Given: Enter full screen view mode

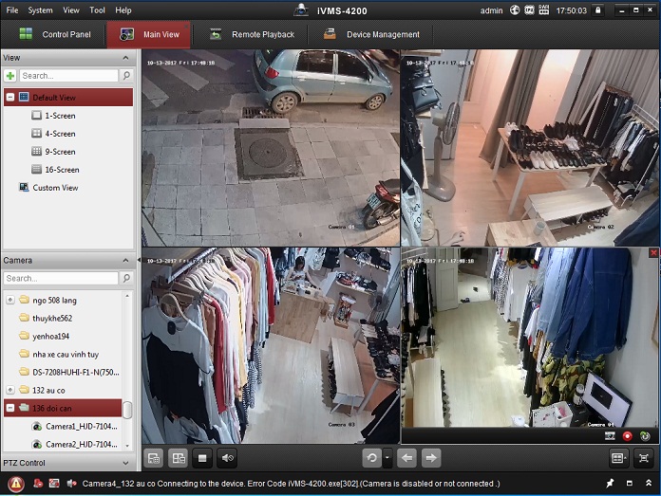Looking at the screenshot, I should tap(645, 458).
